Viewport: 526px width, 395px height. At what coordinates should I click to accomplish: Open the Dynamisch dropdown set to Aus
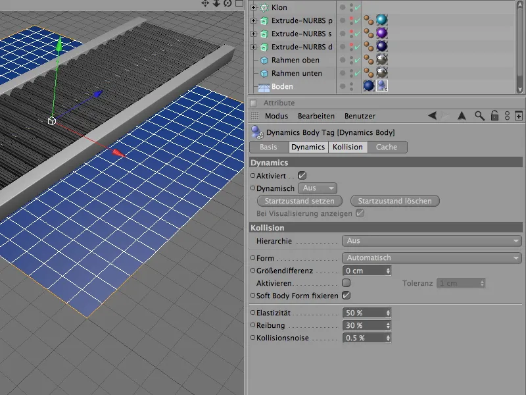[x=319, y=188]
